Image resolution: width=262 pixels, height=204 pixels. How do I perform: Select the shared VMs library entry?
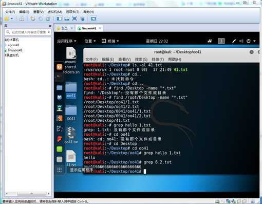coord(12,55)
